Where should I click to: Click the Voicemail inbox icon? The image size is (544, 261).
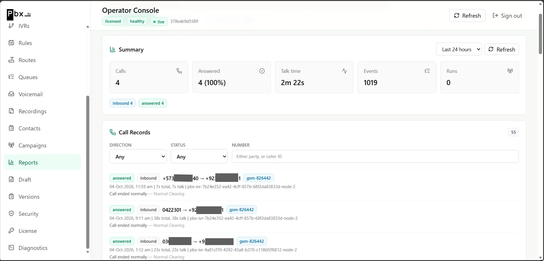tap(11, 94)
